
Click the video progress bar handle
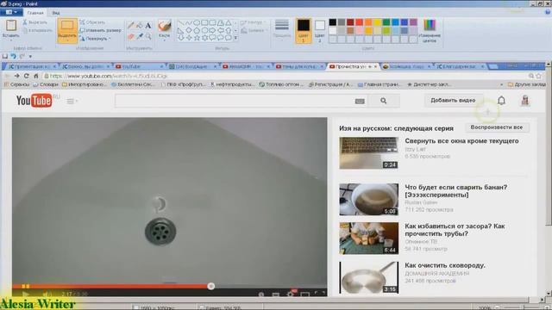coord(210,286)
